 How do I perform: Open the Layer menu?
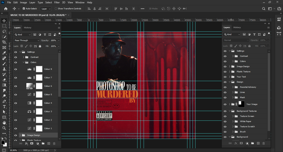pos(32,2)
